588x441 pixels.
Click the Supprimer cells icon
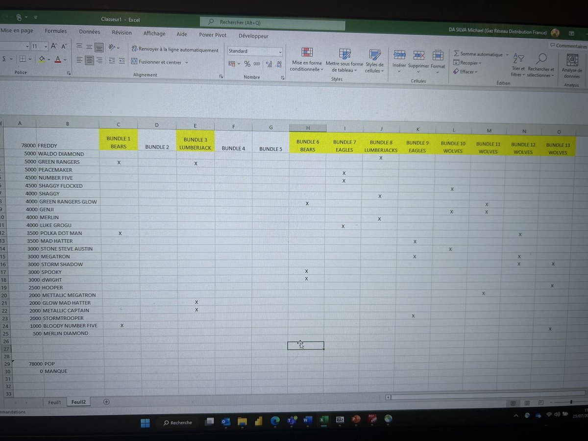418,55
